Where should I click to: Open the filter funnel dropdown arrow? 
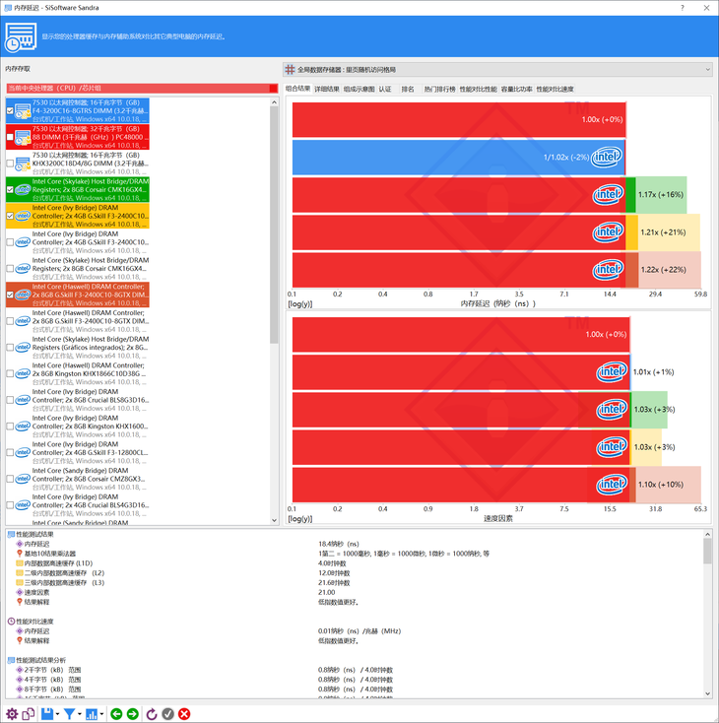click(x=83, y=713)
